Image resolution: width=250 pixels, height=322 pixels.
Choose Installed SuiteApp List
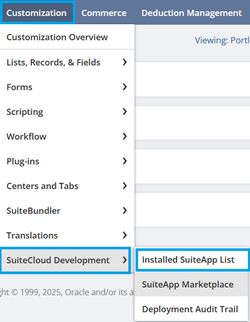point(192,260)
